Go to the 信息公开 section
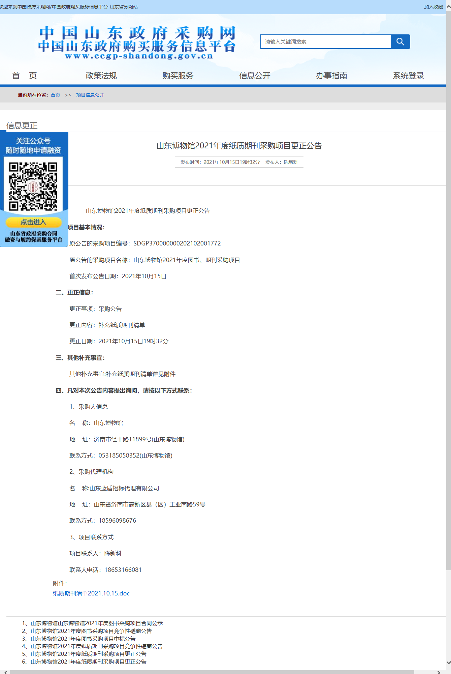 tap(255, 76)
